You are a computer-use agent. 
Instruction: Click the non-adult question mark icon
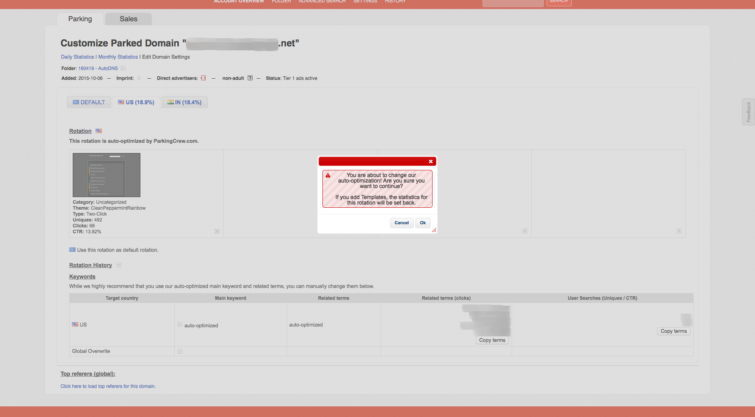pyautogui.click(x=250, y=78)
